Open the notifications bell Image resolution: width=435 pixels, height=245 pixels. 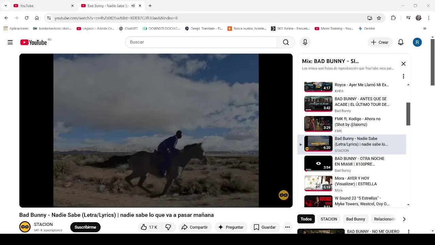pyautogui.click(x=401, y=42)
